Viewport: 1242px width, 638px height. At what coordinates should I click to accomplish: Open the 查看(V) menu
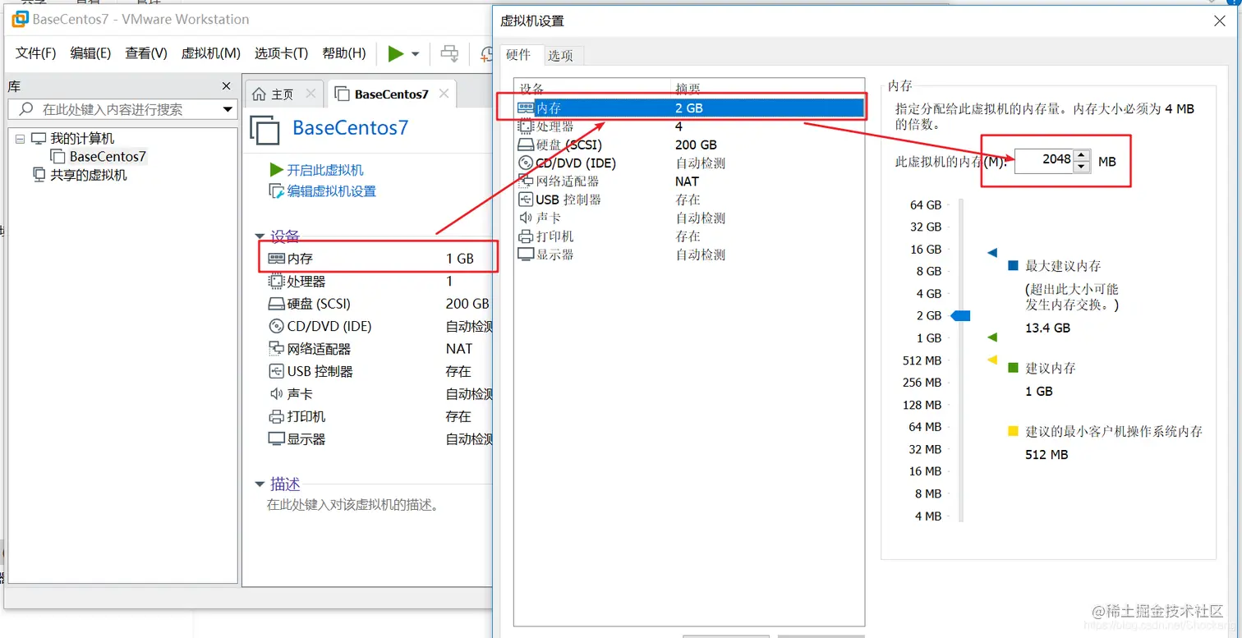[x=146, y=53]
